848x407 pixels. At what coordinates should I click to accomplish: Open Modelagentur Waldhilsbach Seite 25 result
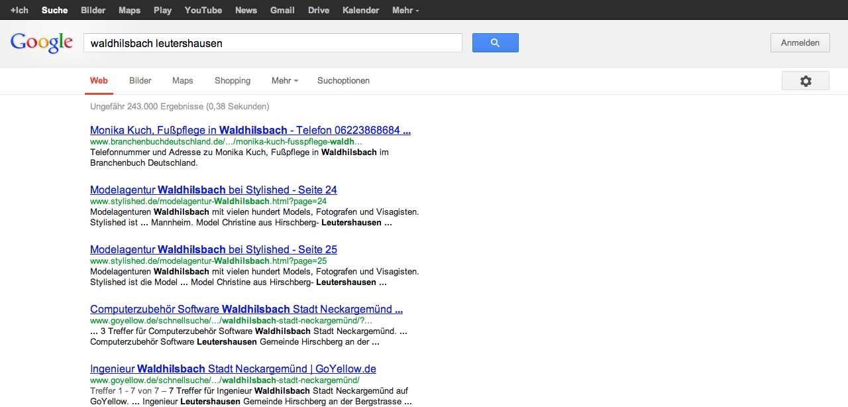click(x=213, y=250)
